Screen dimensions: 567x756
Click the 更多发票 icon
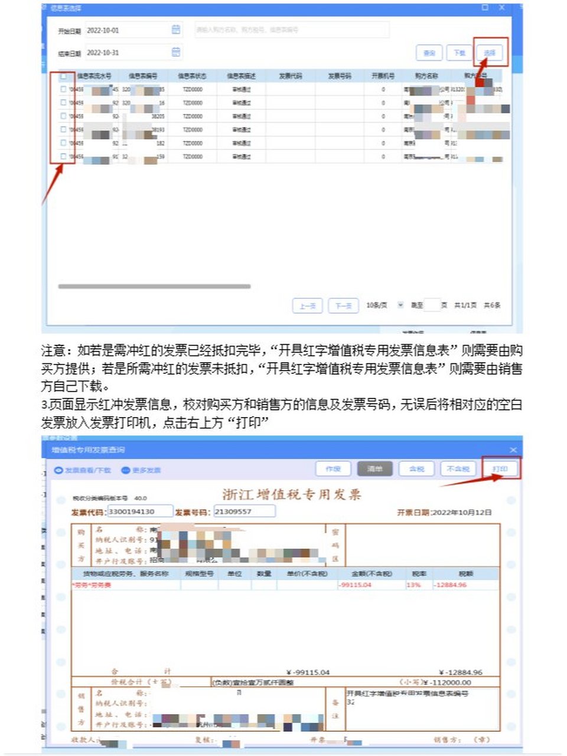(x=125, y=471)
